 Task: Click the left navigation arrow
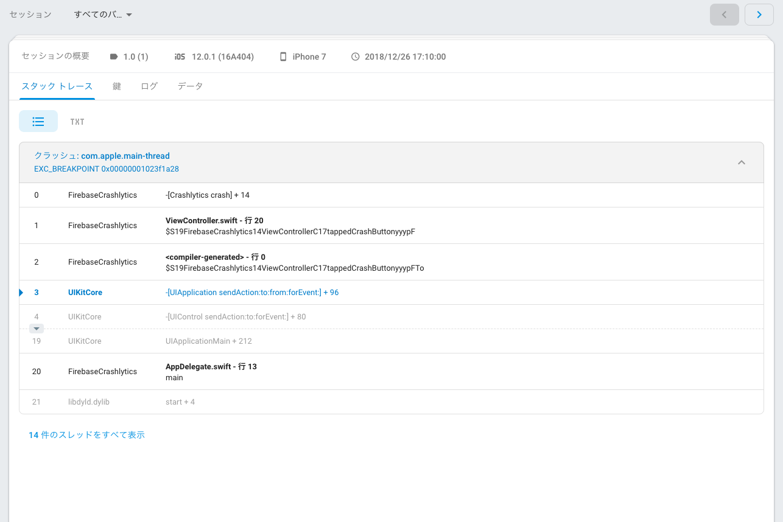724,14
